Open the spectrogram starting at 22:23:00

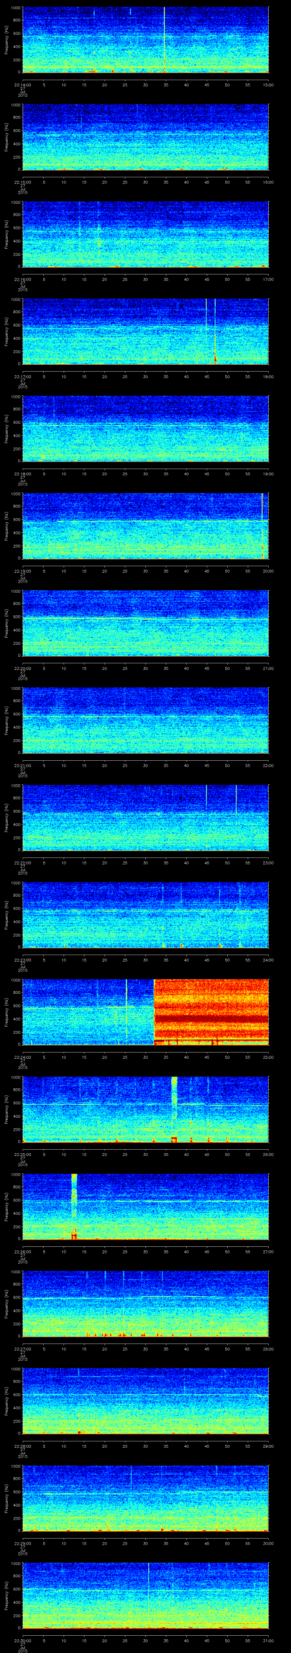pyautogui.click(x=145, y=915)
